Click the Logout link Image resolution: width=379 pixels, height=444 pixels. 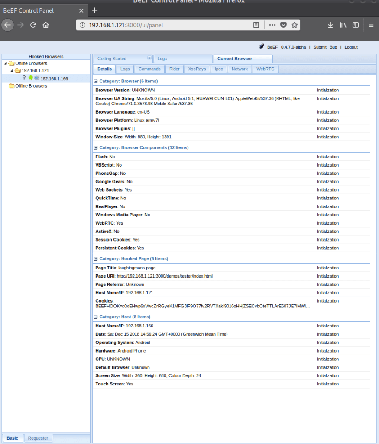[351, 47]
